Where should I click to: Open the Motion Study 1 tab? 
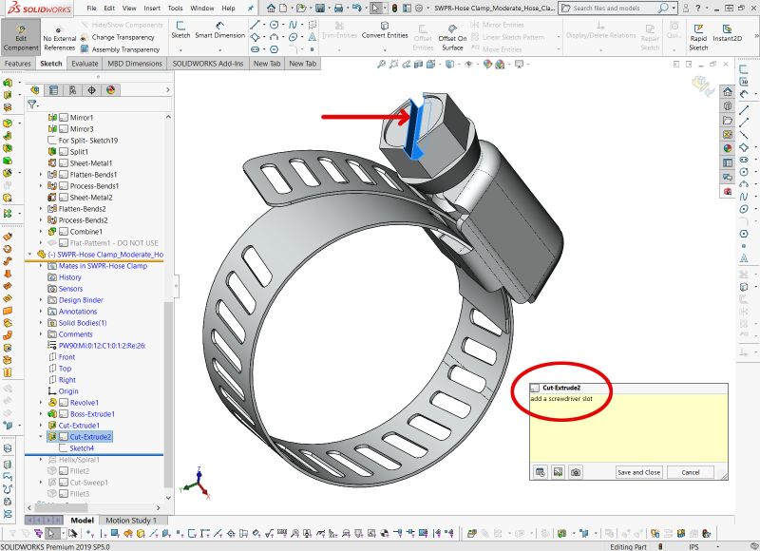[131, 520]
